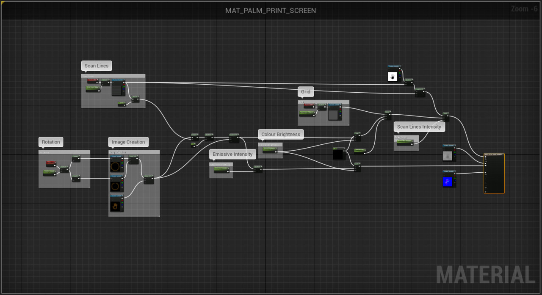Select the grey blurred texture sample thumbnail
This screenshot has width=542, height=295.
pyautogui.click(x=448, y=155)
